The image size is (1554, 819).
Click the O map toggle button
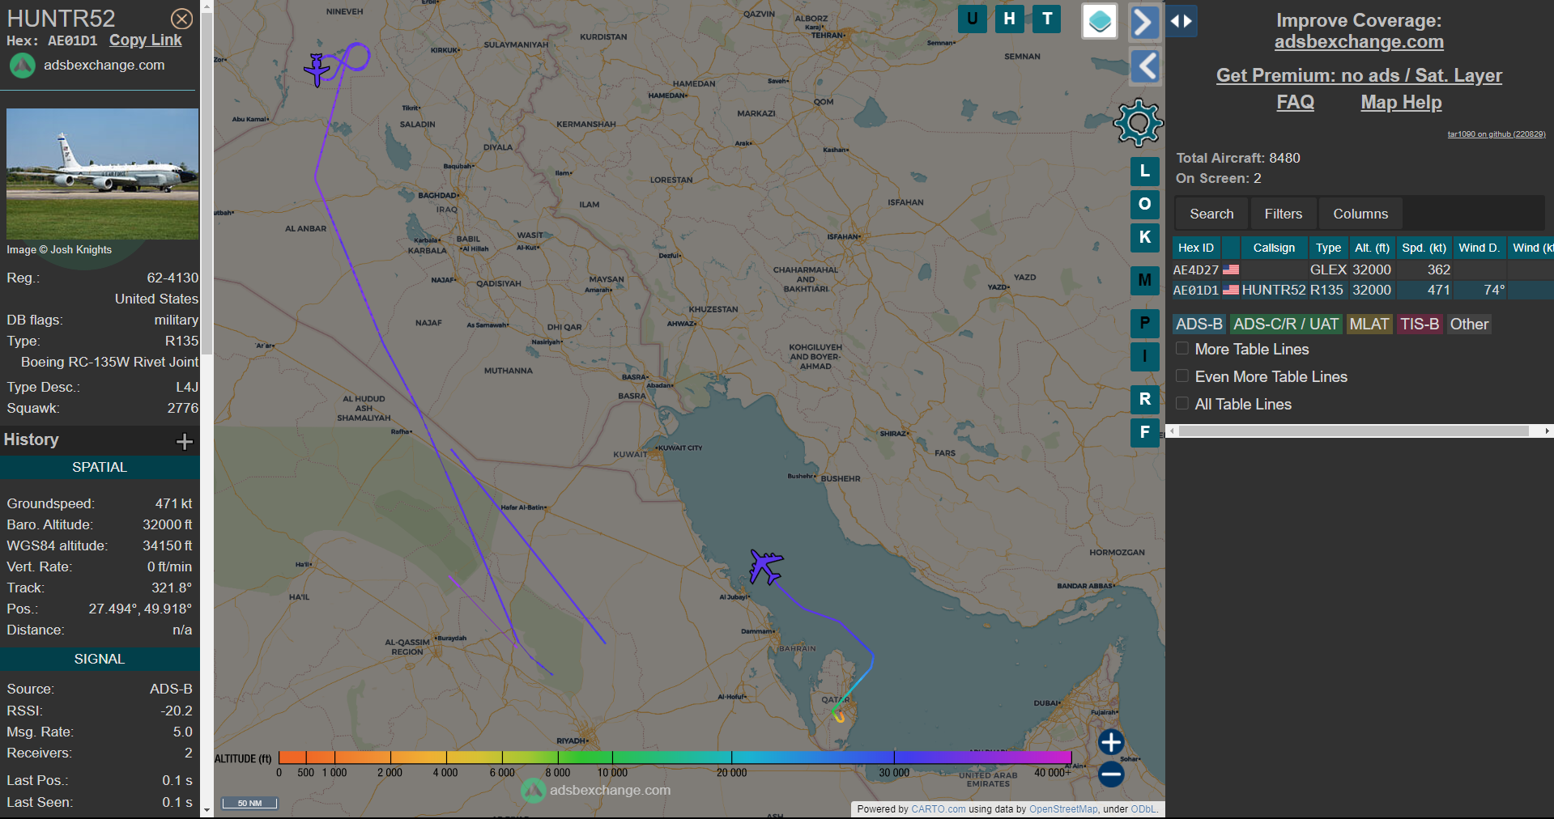[x=1145, y=204]
